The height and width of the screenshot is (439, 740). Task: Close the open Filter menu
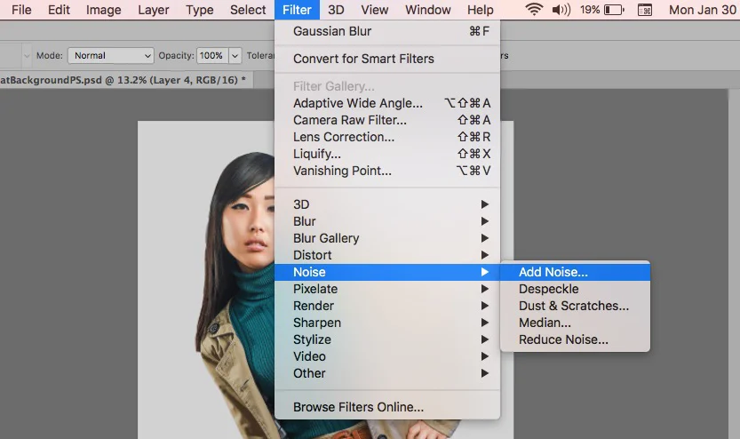(x=297, y=10)
